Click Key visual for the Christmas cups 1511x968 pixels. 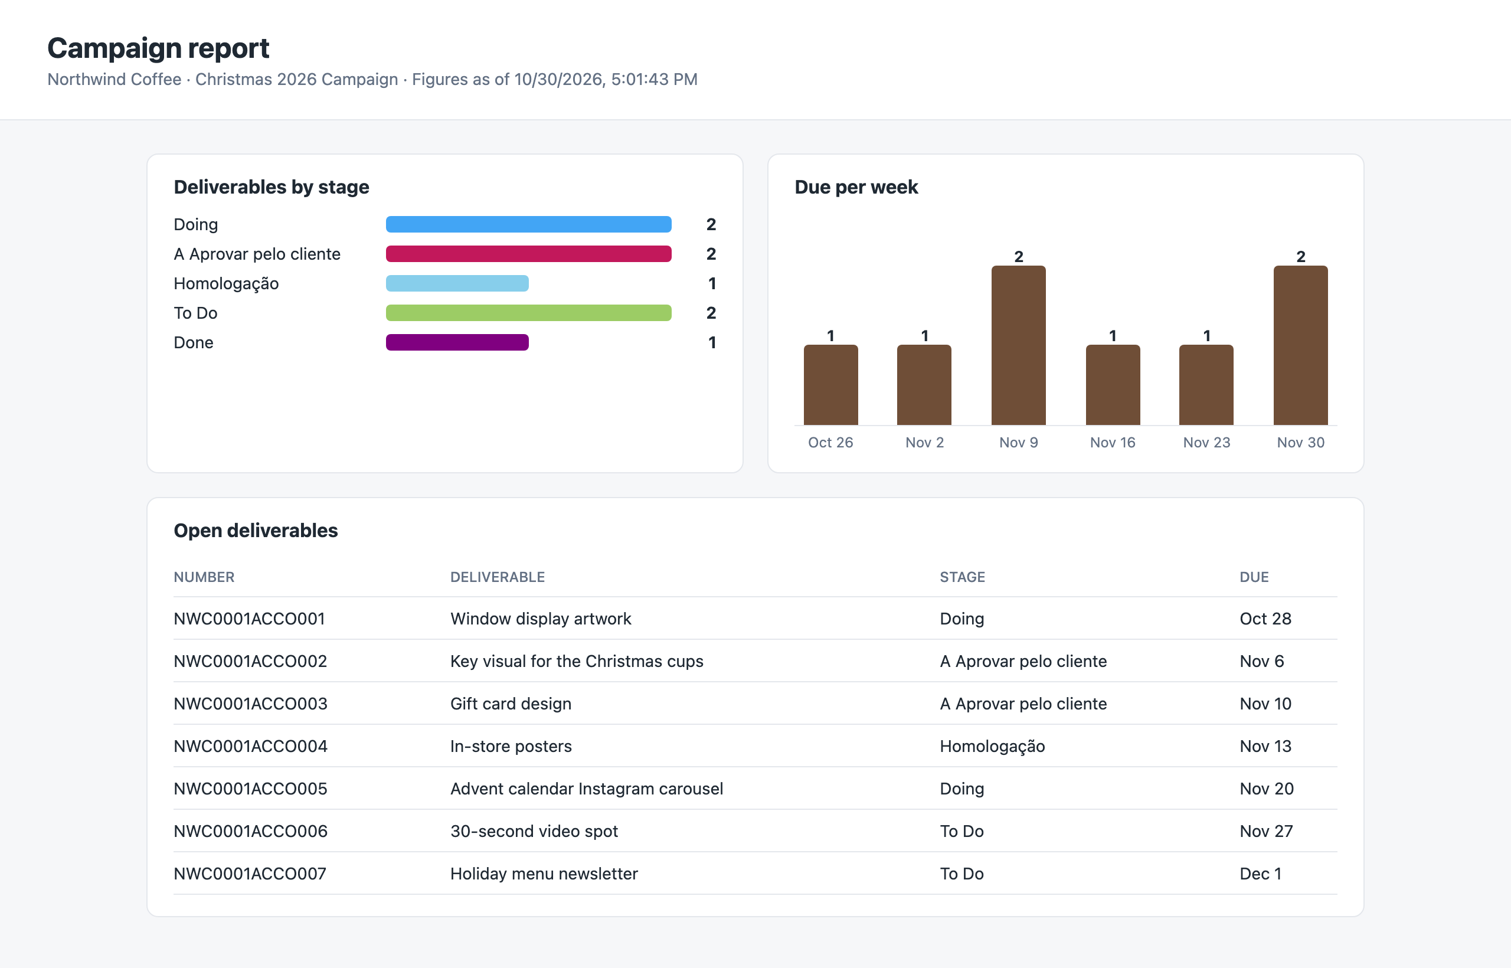577,661
